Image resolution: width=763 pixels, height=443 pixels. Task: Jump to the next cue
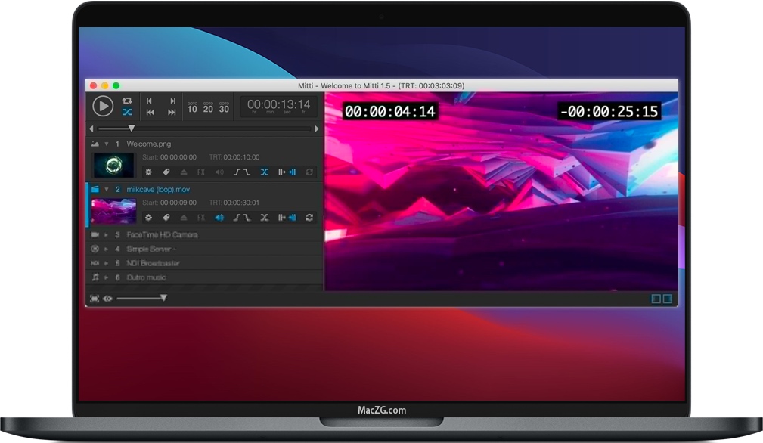pos(172,101)
